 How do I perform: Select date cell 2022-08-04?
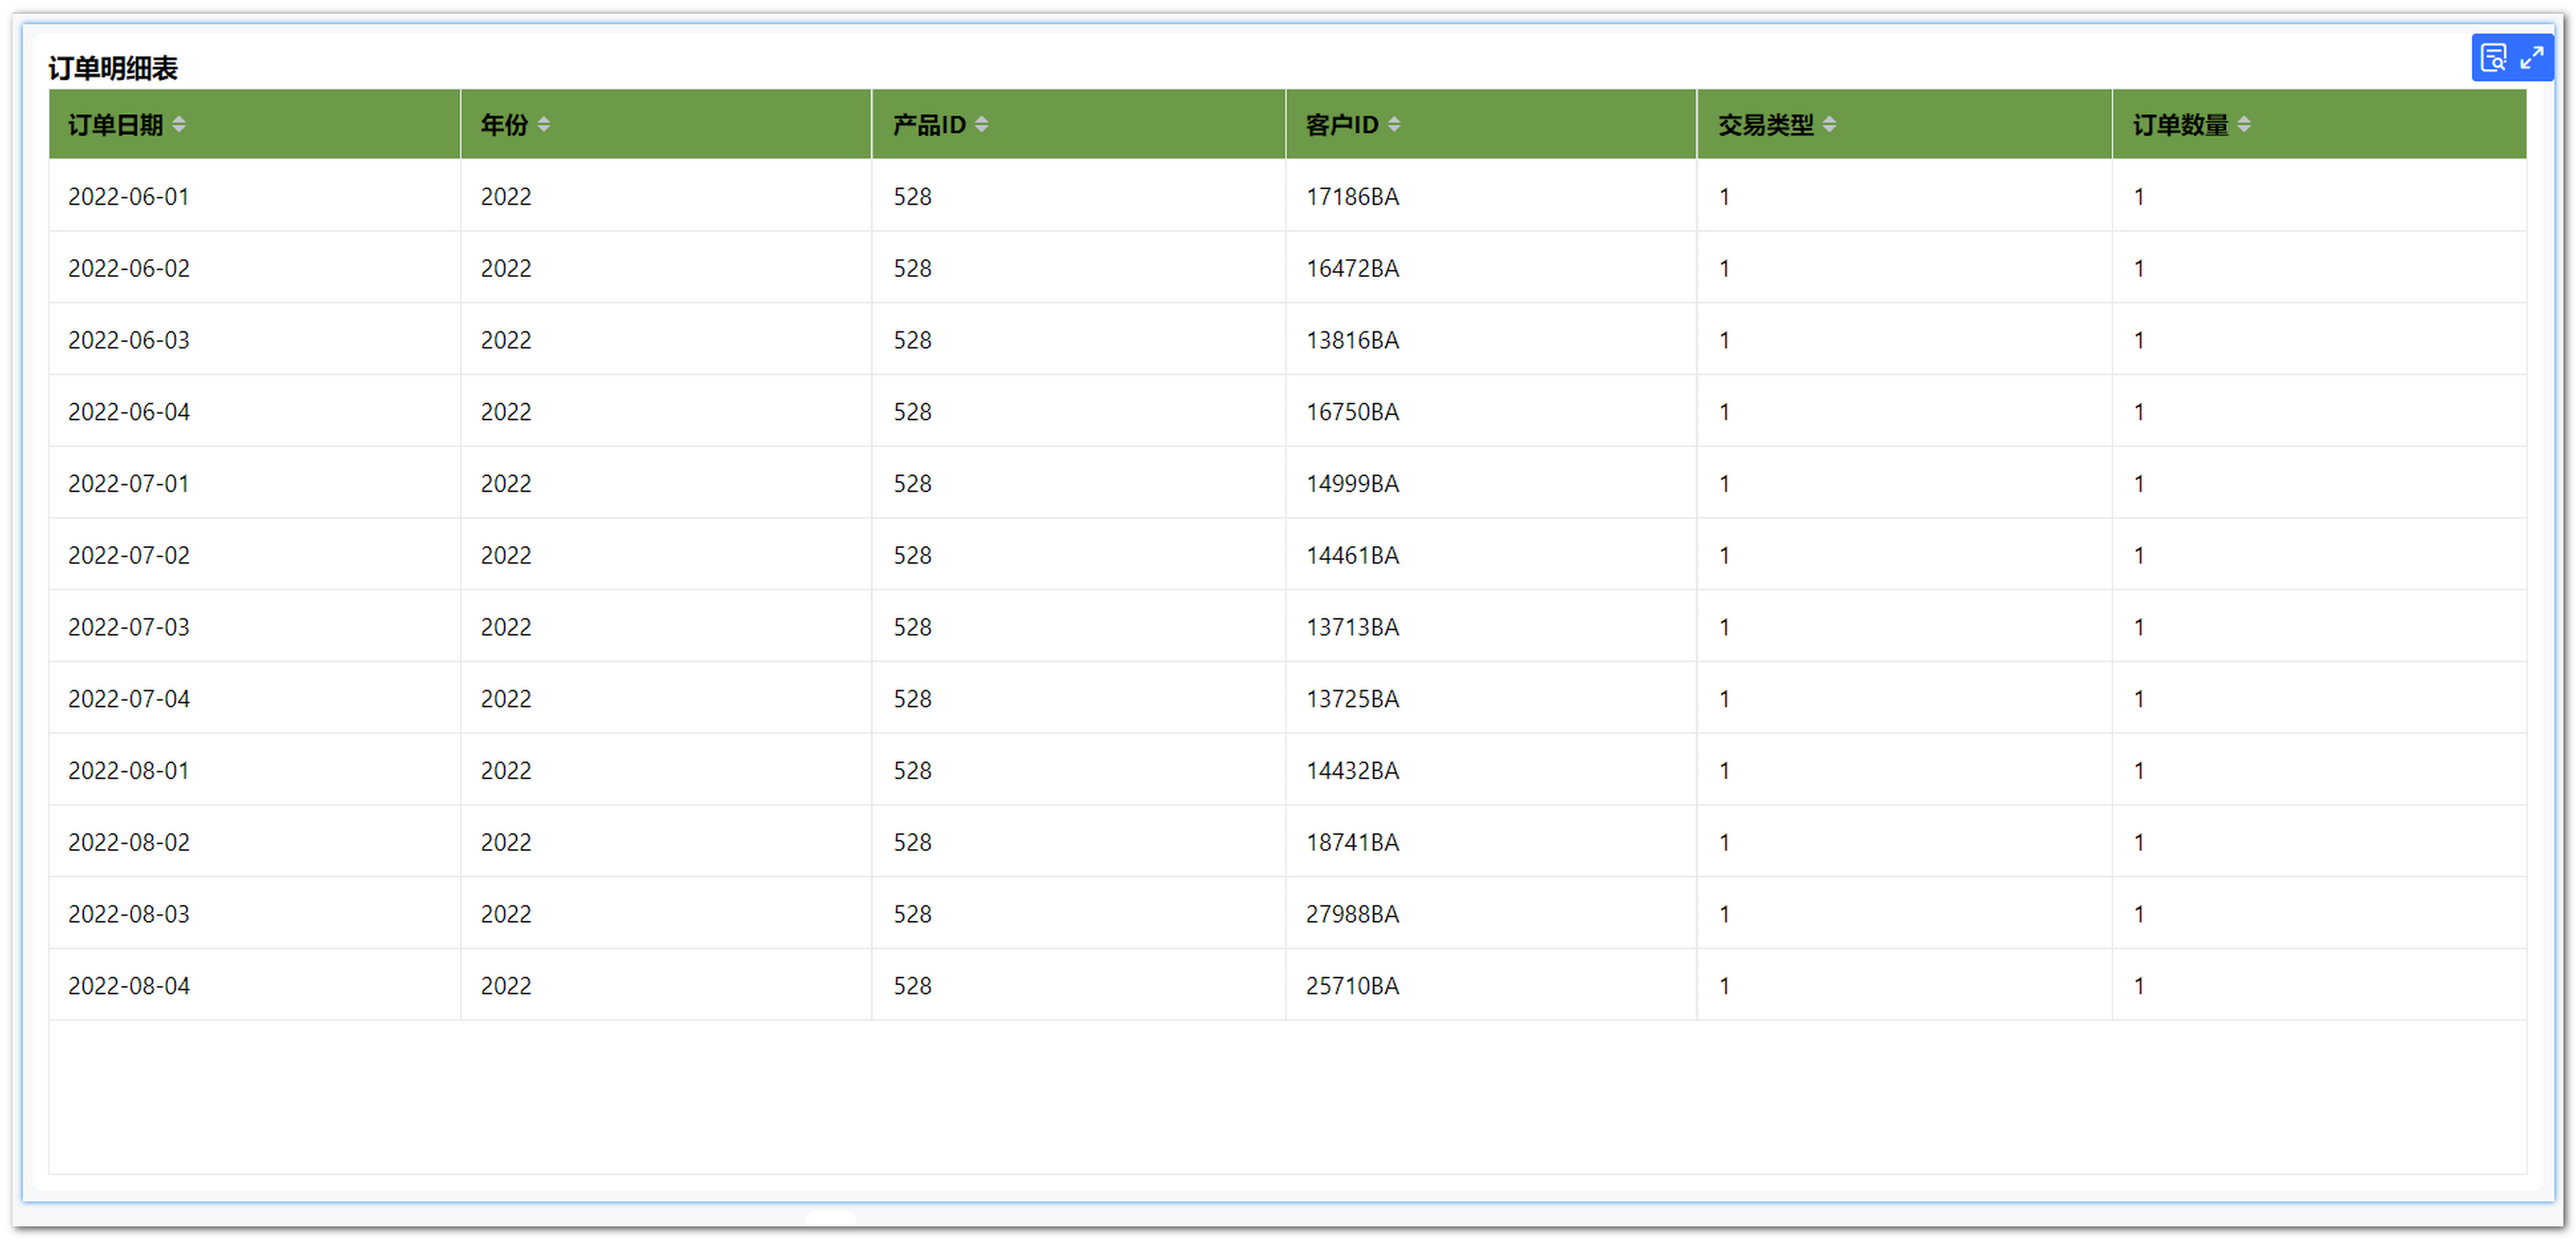129,986
